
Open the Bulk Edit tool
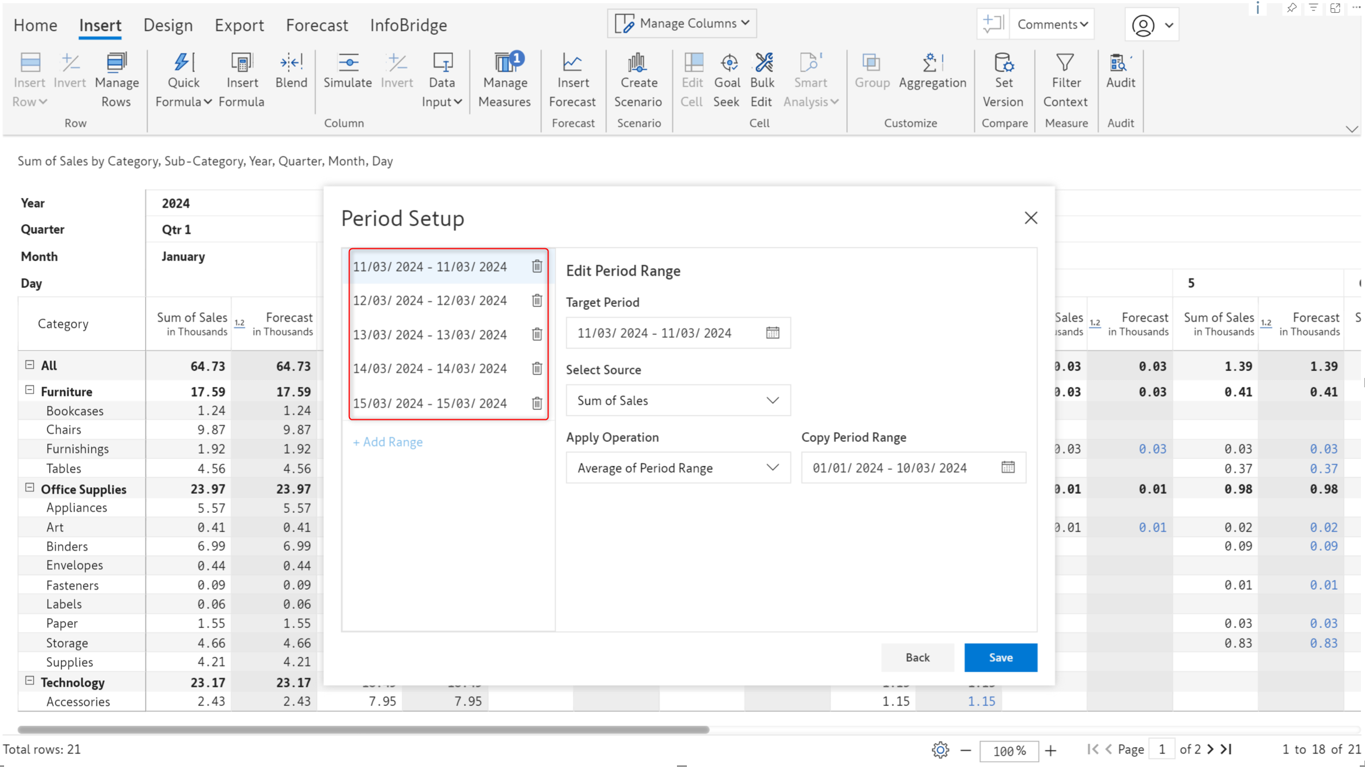point(761,80)
